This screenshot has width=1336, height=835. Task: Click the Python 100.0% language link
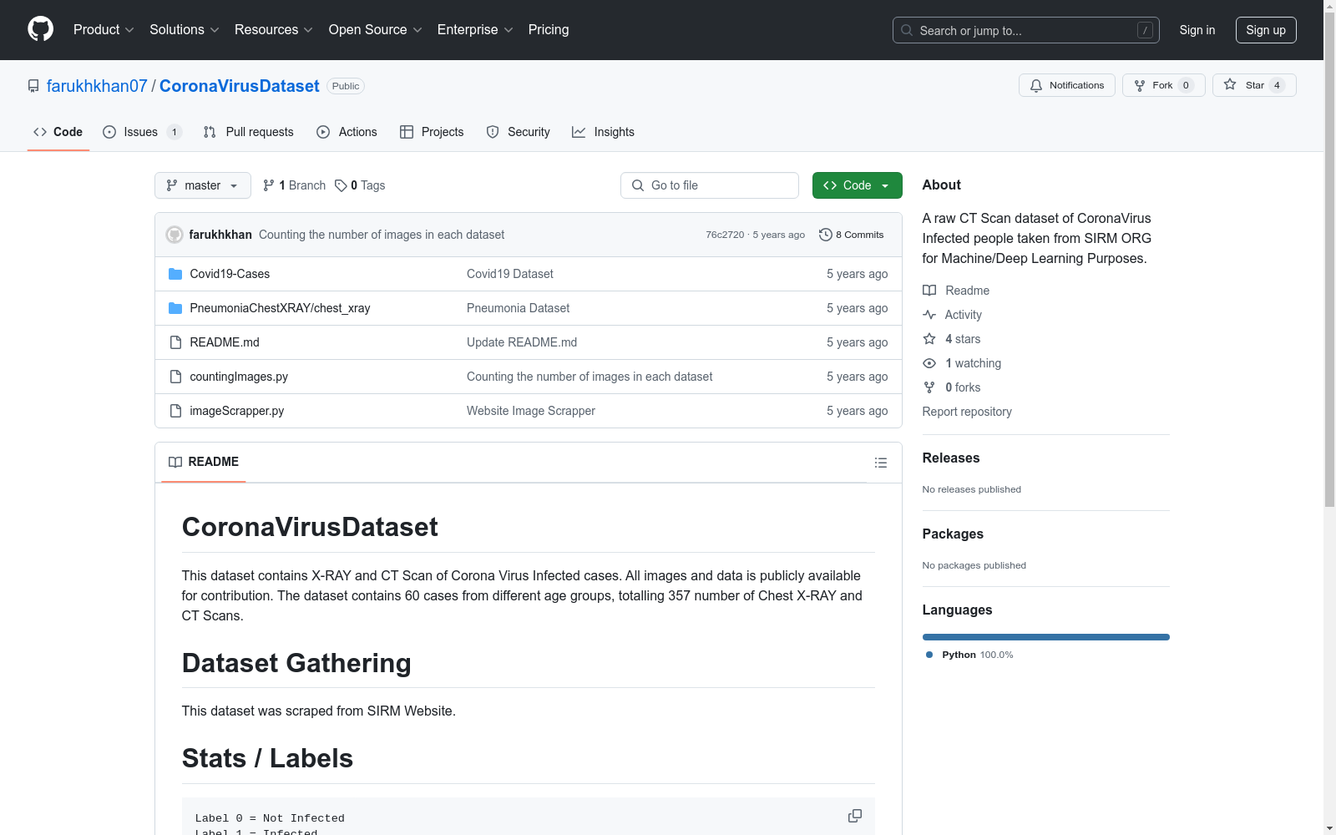point(969,655)
